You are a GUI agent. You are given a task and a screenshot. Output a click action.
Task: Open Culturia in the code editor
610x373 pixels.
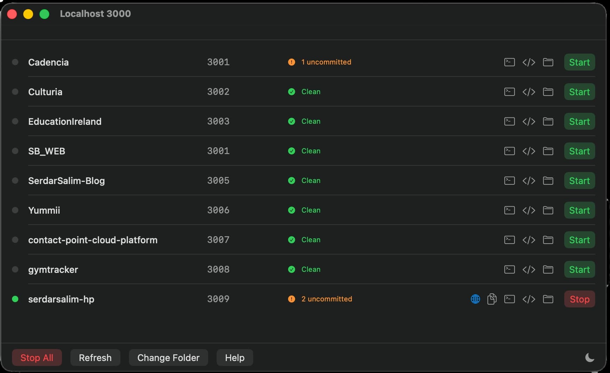(529, 92)
